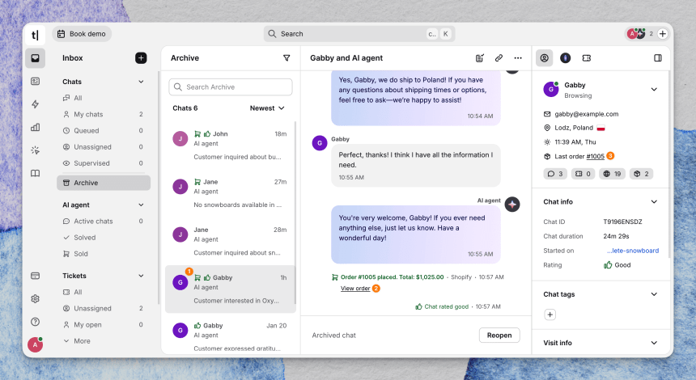Click the AI agent avatar in conversation

512,205
